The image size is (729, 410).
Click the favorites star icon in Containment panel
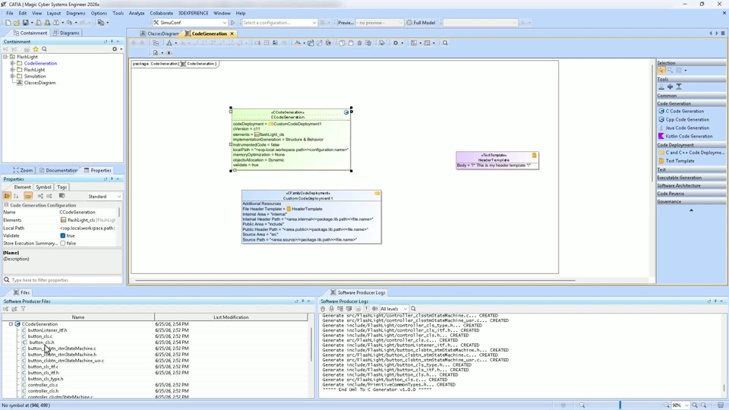(x=36, y=49)
